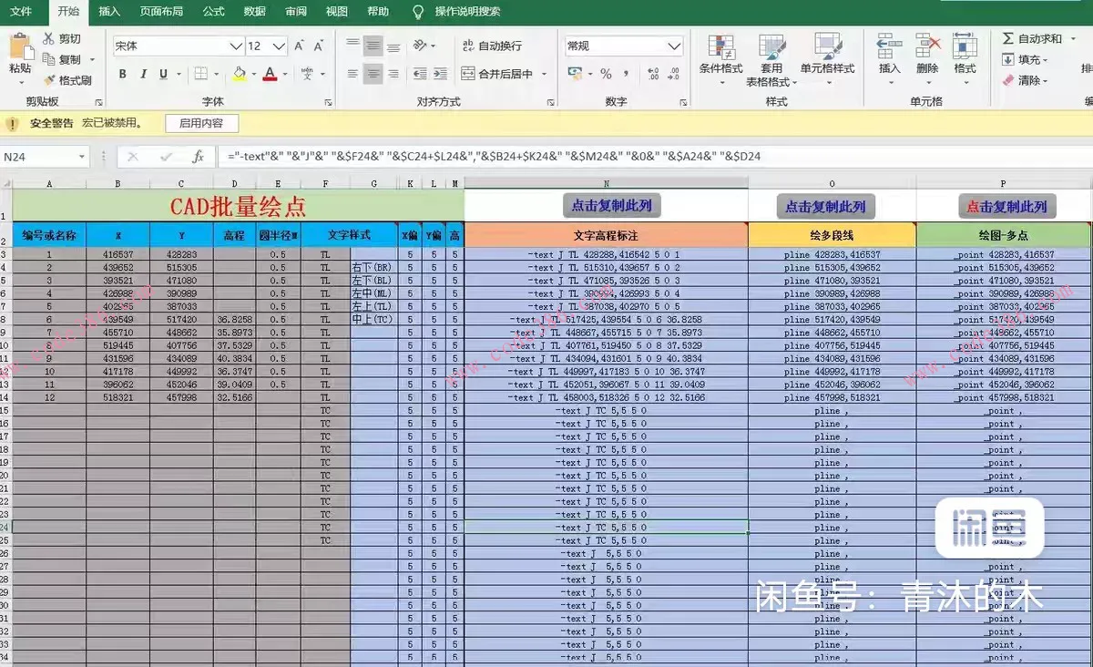Click the 启用内容 (Enable Content) button

(x=201, y=123)
